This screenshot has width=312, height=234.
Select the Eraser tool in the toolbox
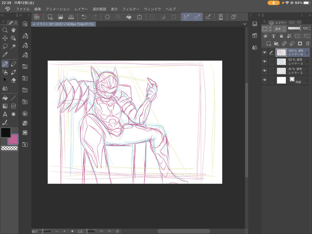tap(13, 80)
